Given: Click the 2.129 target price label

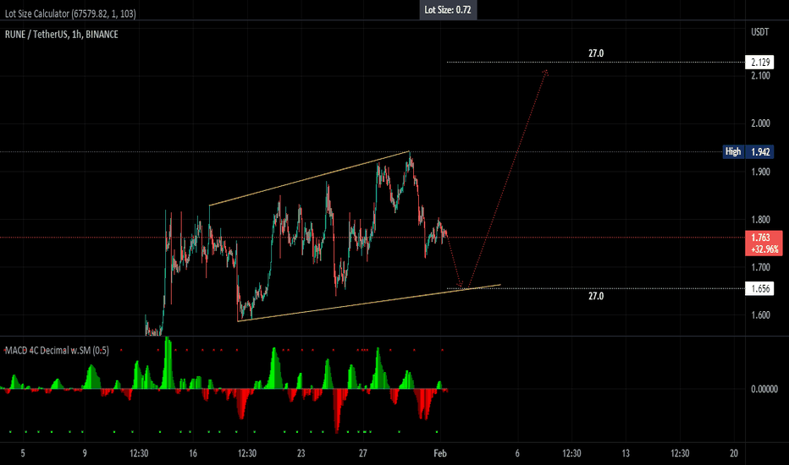Looking at the screenshot, I should coord(760,63).
